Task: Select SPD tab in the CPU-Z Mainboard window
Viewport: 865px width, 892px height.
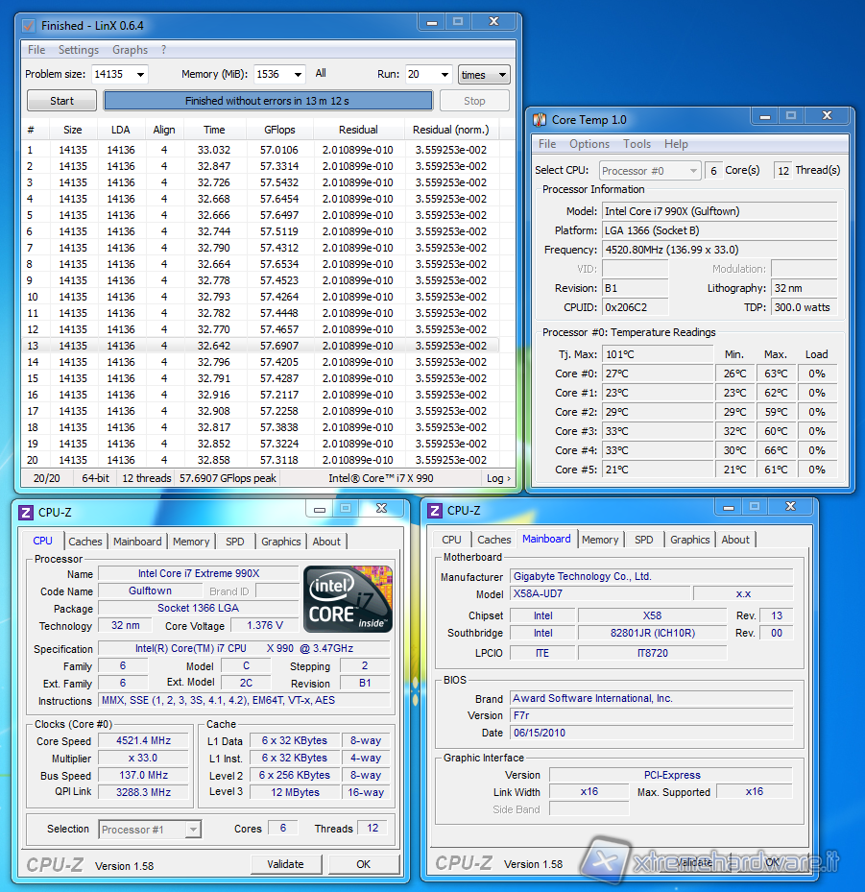Action: [x=644, y=540]
